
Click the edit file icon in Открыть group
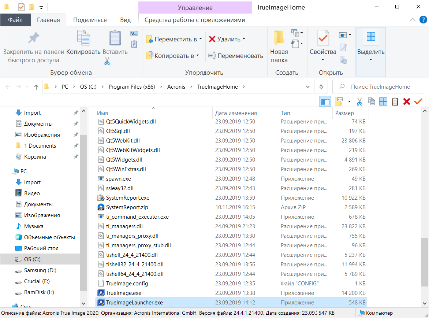343,48
